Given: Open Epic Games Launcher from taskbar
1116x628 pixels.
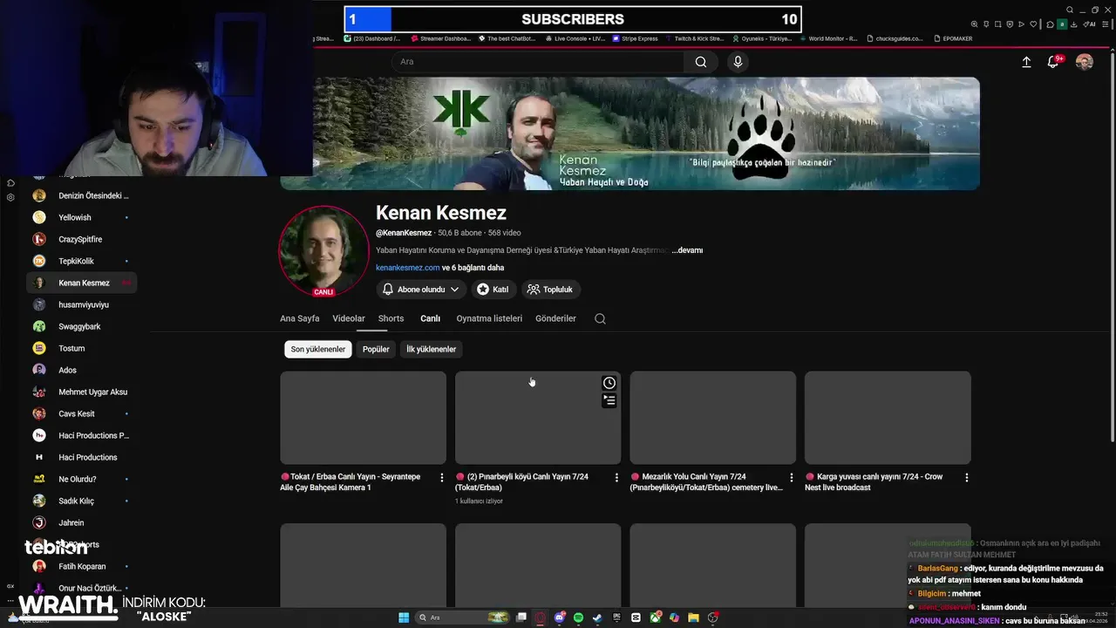Looking at the screenshot, I should pyautogui.click(x=616, y=618).
